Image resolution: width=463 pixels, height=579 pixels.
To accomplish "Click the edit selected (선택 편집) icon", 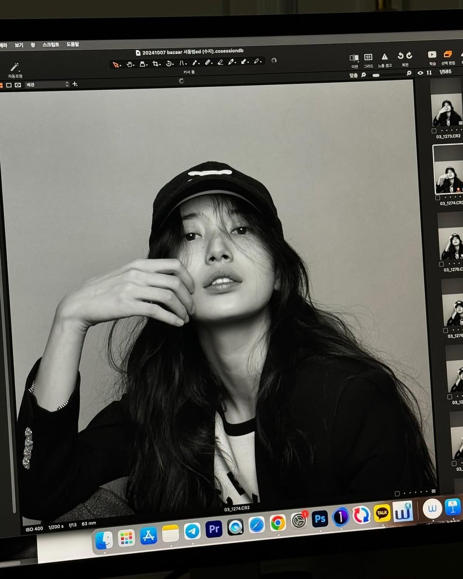I will coord(448,55).
